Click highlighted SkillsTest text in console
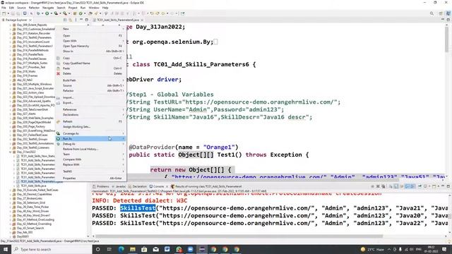The width and height of the screenshot is (452, 254). coord(138,208)
